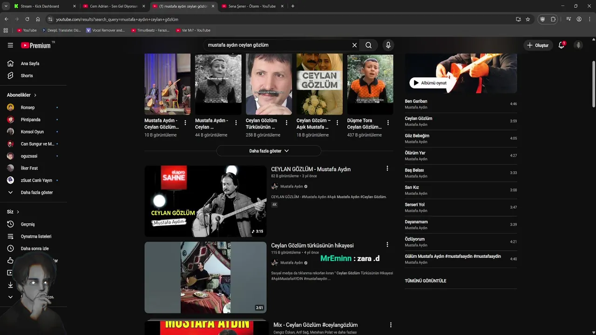The image size is (596, 335).
Task: Click the browser address bar URL
Action: tap(117, 20)
